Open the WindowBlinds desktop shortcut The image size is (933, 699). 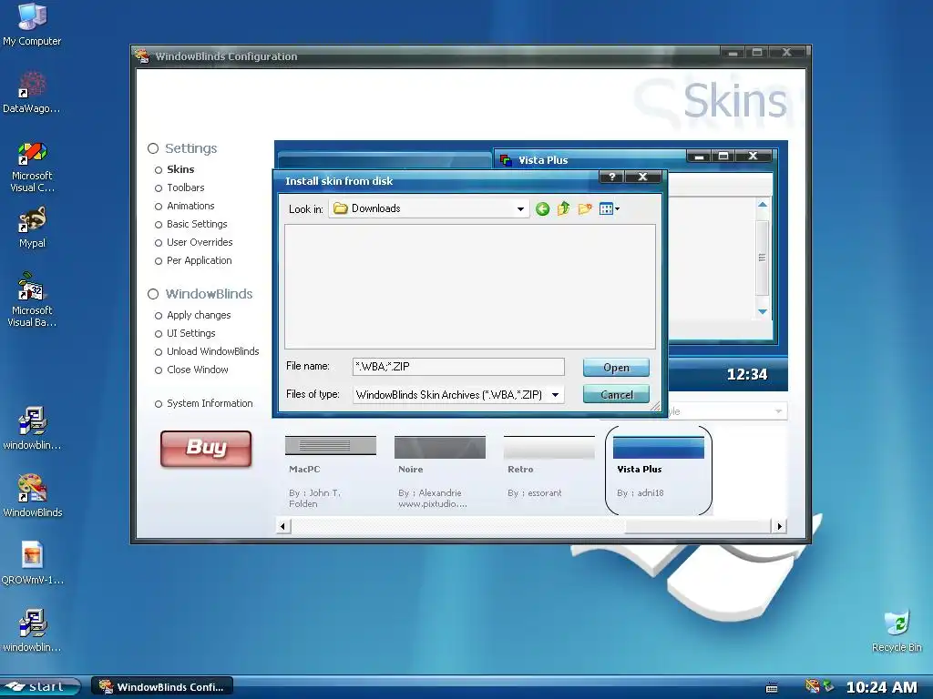(x=32, y=496)
